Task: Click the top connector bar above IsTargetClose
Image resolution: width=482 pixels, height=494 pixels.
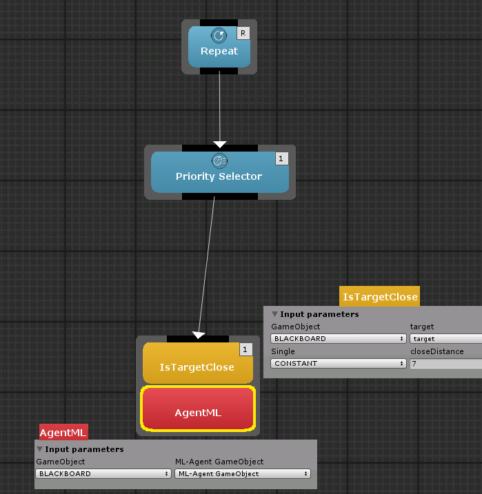Action: 198,339
